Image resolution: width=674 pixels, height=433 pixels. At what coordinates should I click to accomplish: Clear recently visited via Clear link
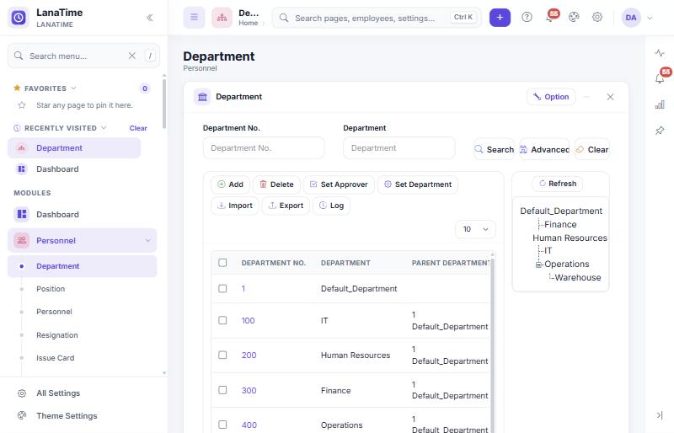tap(138, 128)
